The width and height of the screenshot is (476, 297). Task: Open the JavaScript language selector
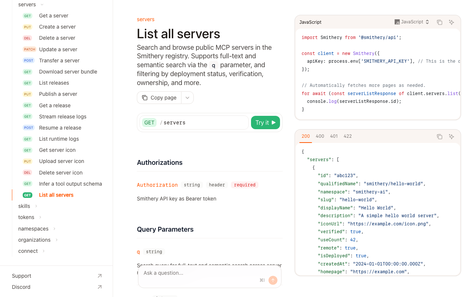point(412,22)
